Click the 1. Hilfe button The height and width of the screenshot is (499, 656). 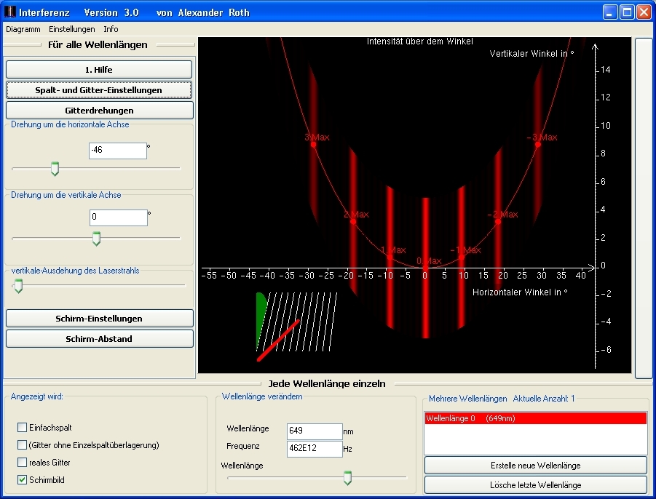tap(99, 70)
